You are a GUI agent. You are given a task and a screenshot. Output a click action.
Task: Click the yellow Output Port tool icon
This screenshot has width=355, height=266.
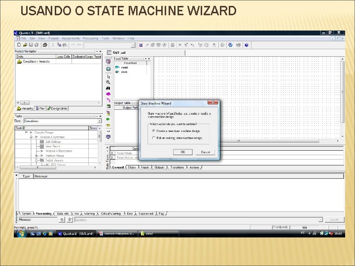108,125
